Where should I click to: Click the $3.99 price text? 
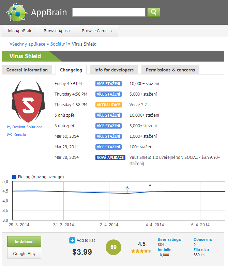point(82,252)
